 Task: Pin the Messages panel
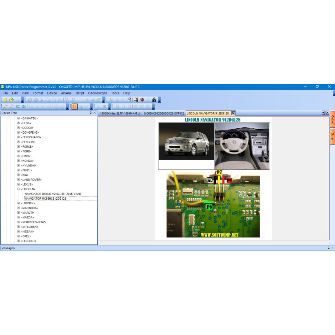point(329,248)
